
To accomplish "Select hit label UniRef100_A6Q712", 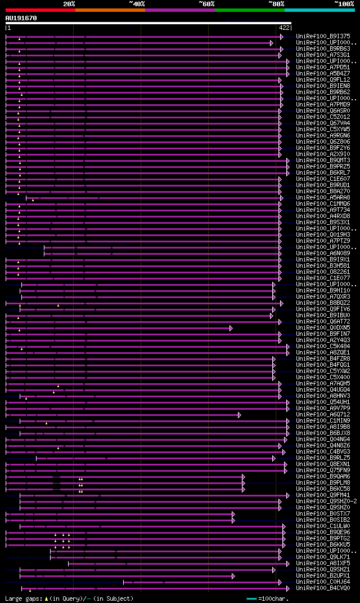I will [x=323, y=414].
